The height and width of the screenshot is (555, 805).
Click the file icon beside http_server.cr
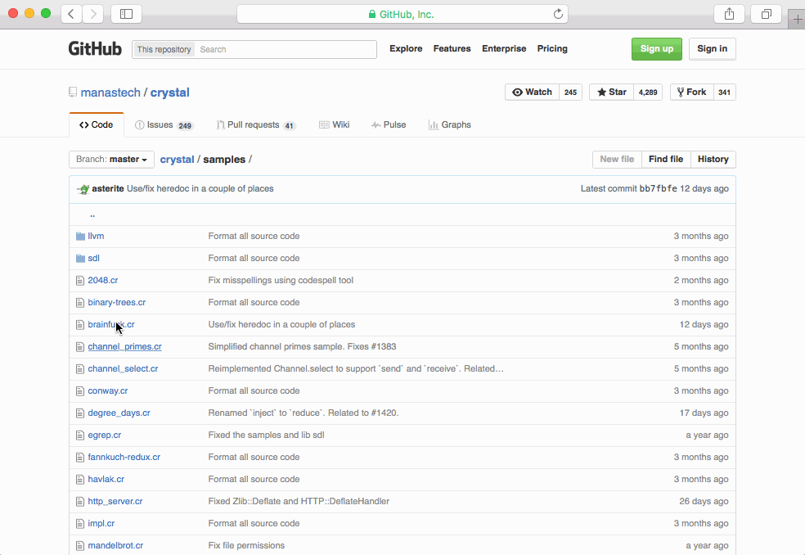pos(80,502)
